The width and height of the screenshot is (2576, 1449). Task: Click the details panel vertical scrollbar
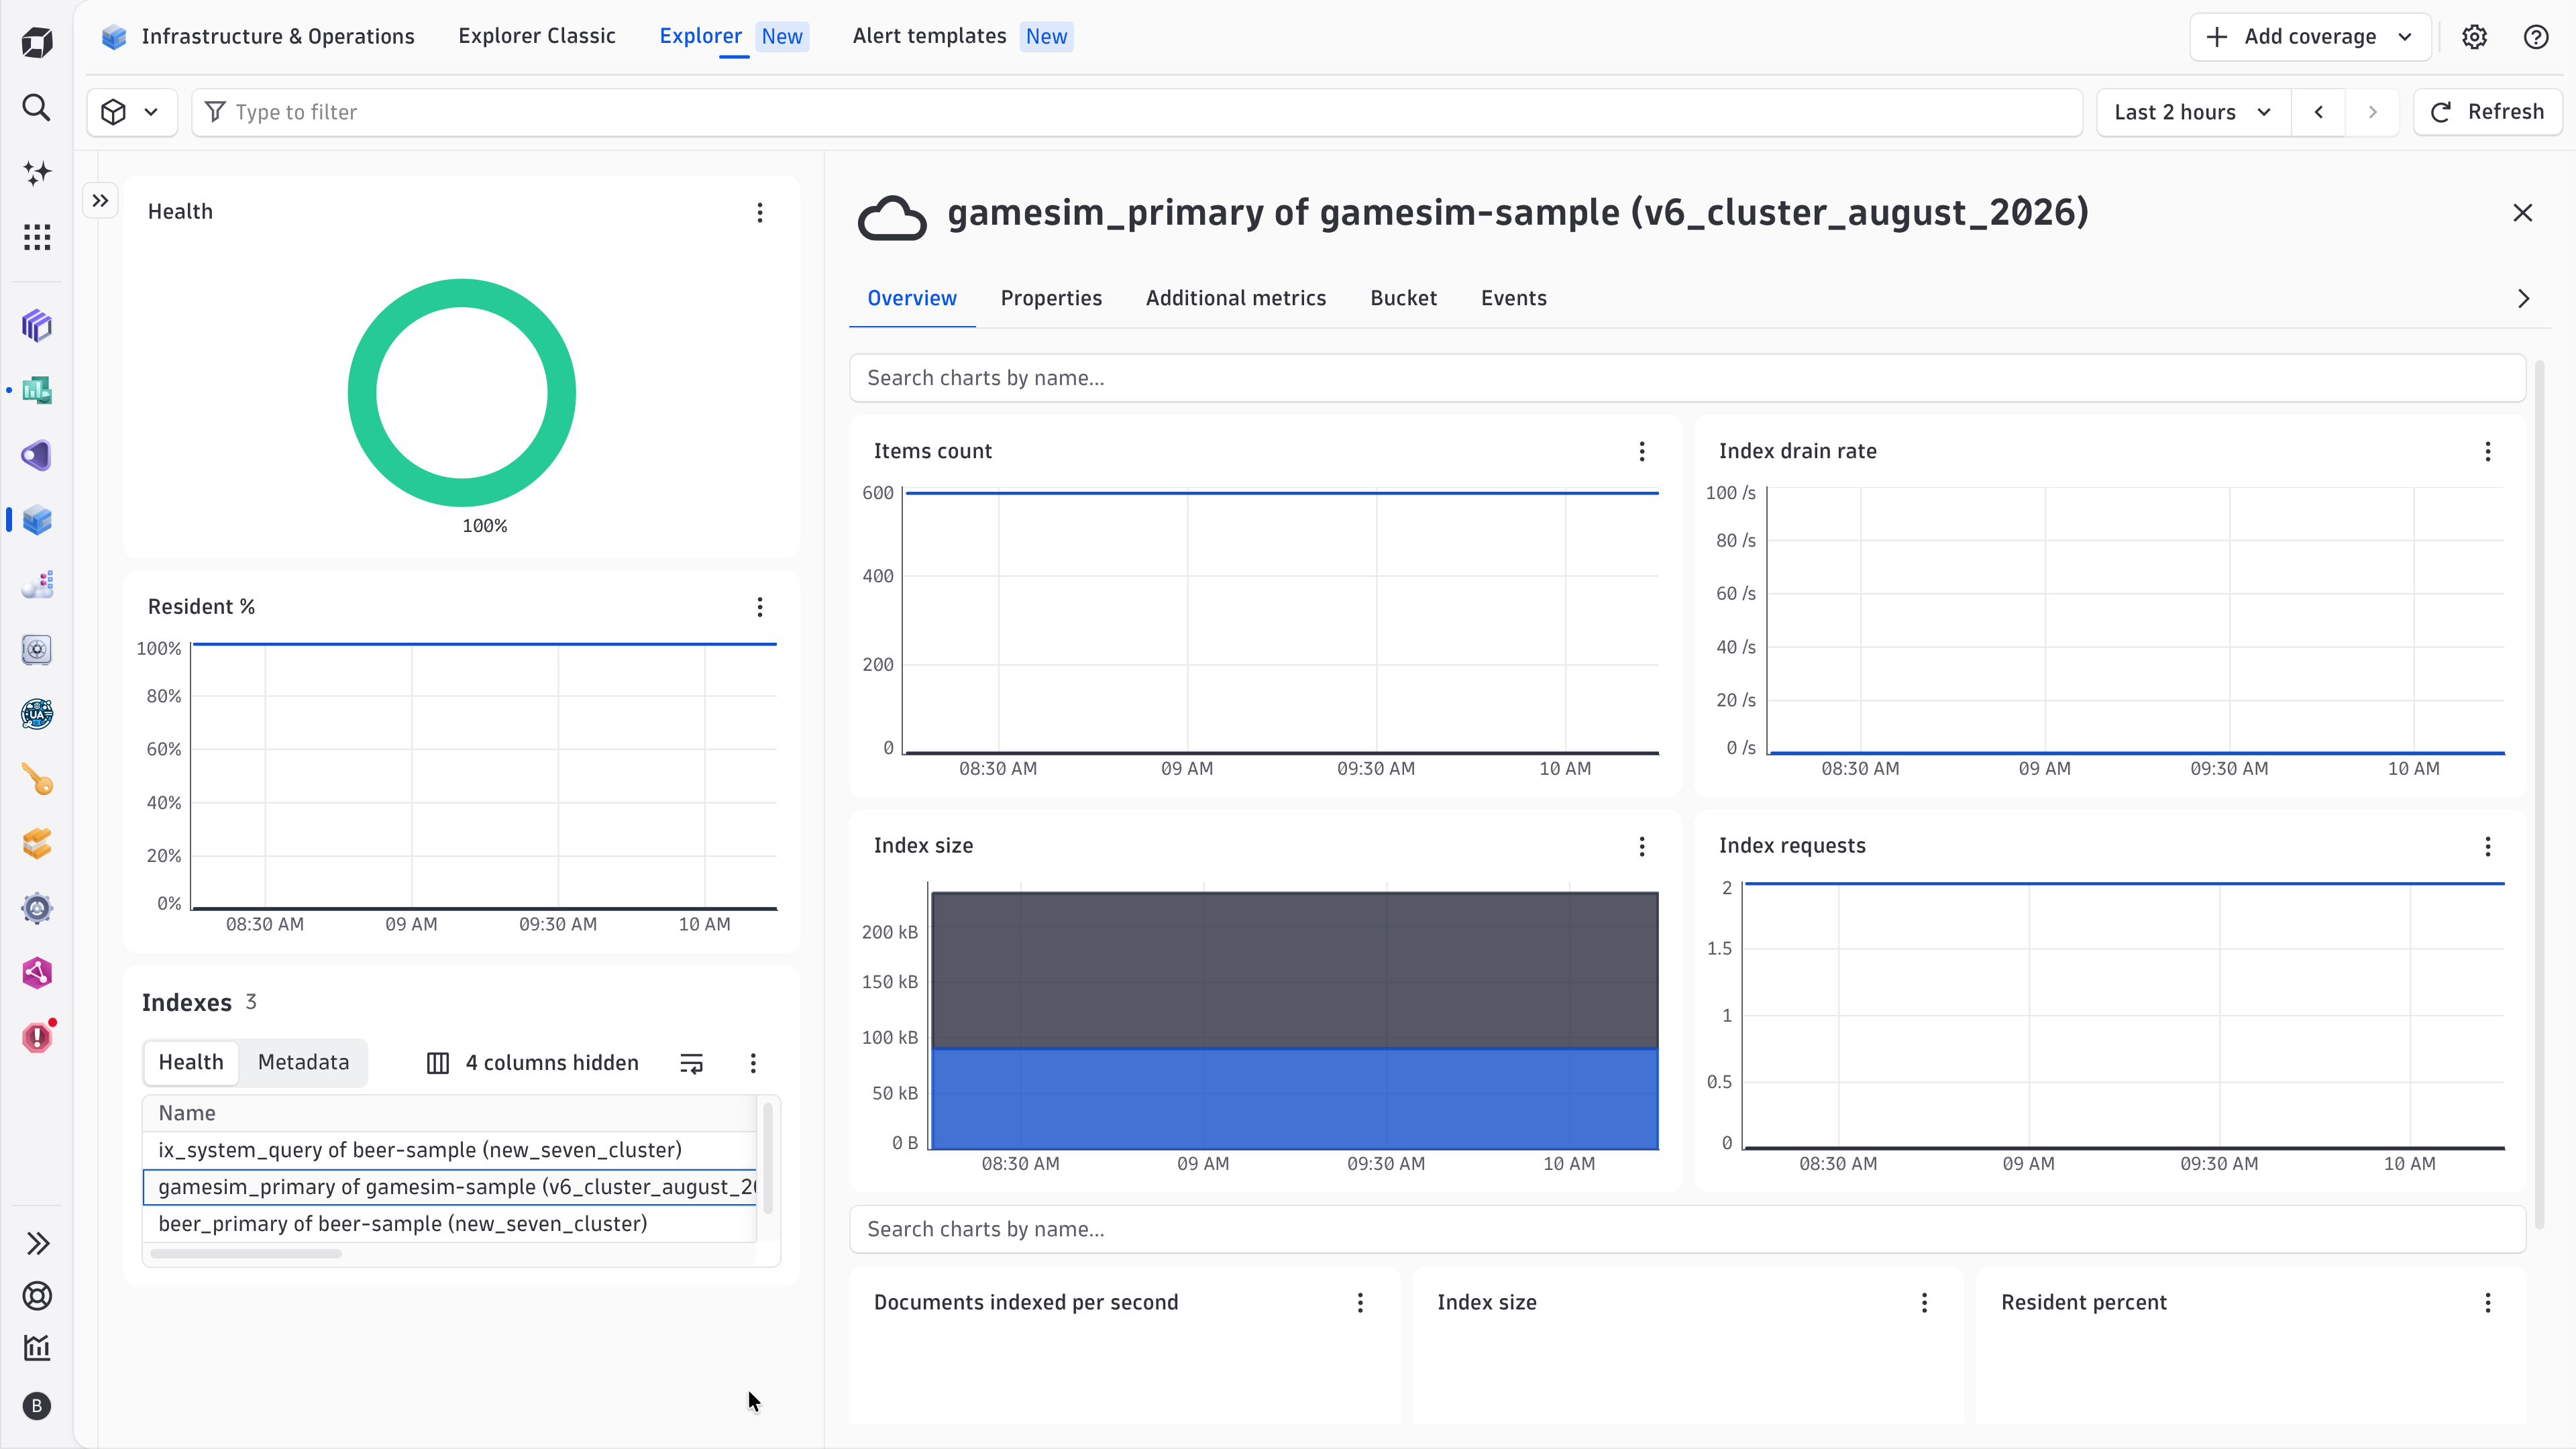pyautogui.click(x=2539, y=795)
